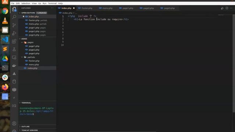Open the database view in activity bar
This screenshot has width=235, height=132.
click(14, 81)
